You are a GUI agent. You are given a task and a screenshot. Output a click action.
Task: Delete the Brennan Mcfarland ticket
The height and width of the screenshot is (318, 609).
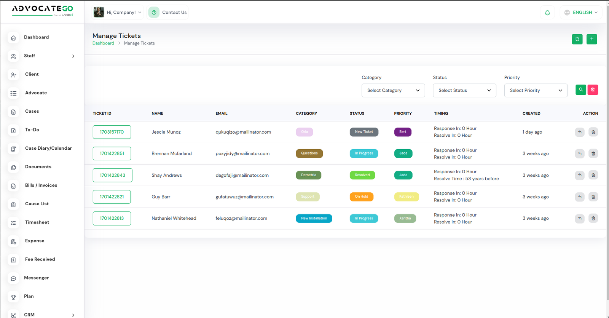593,154
